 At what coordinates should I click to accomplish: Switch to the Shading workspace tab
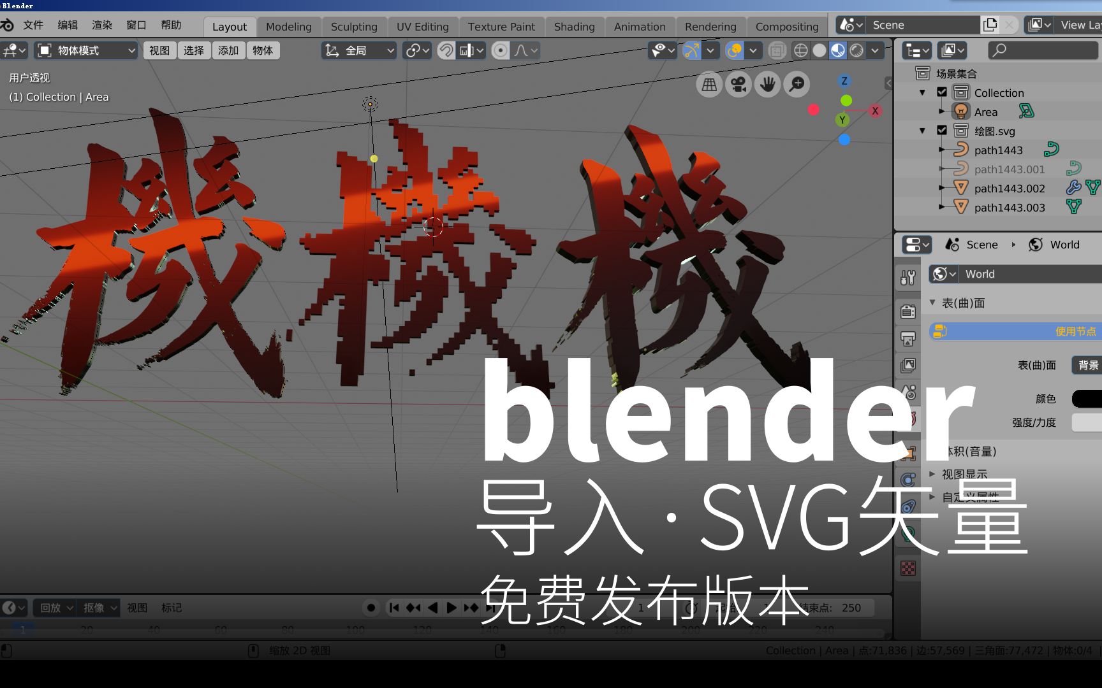coord(573,26)
